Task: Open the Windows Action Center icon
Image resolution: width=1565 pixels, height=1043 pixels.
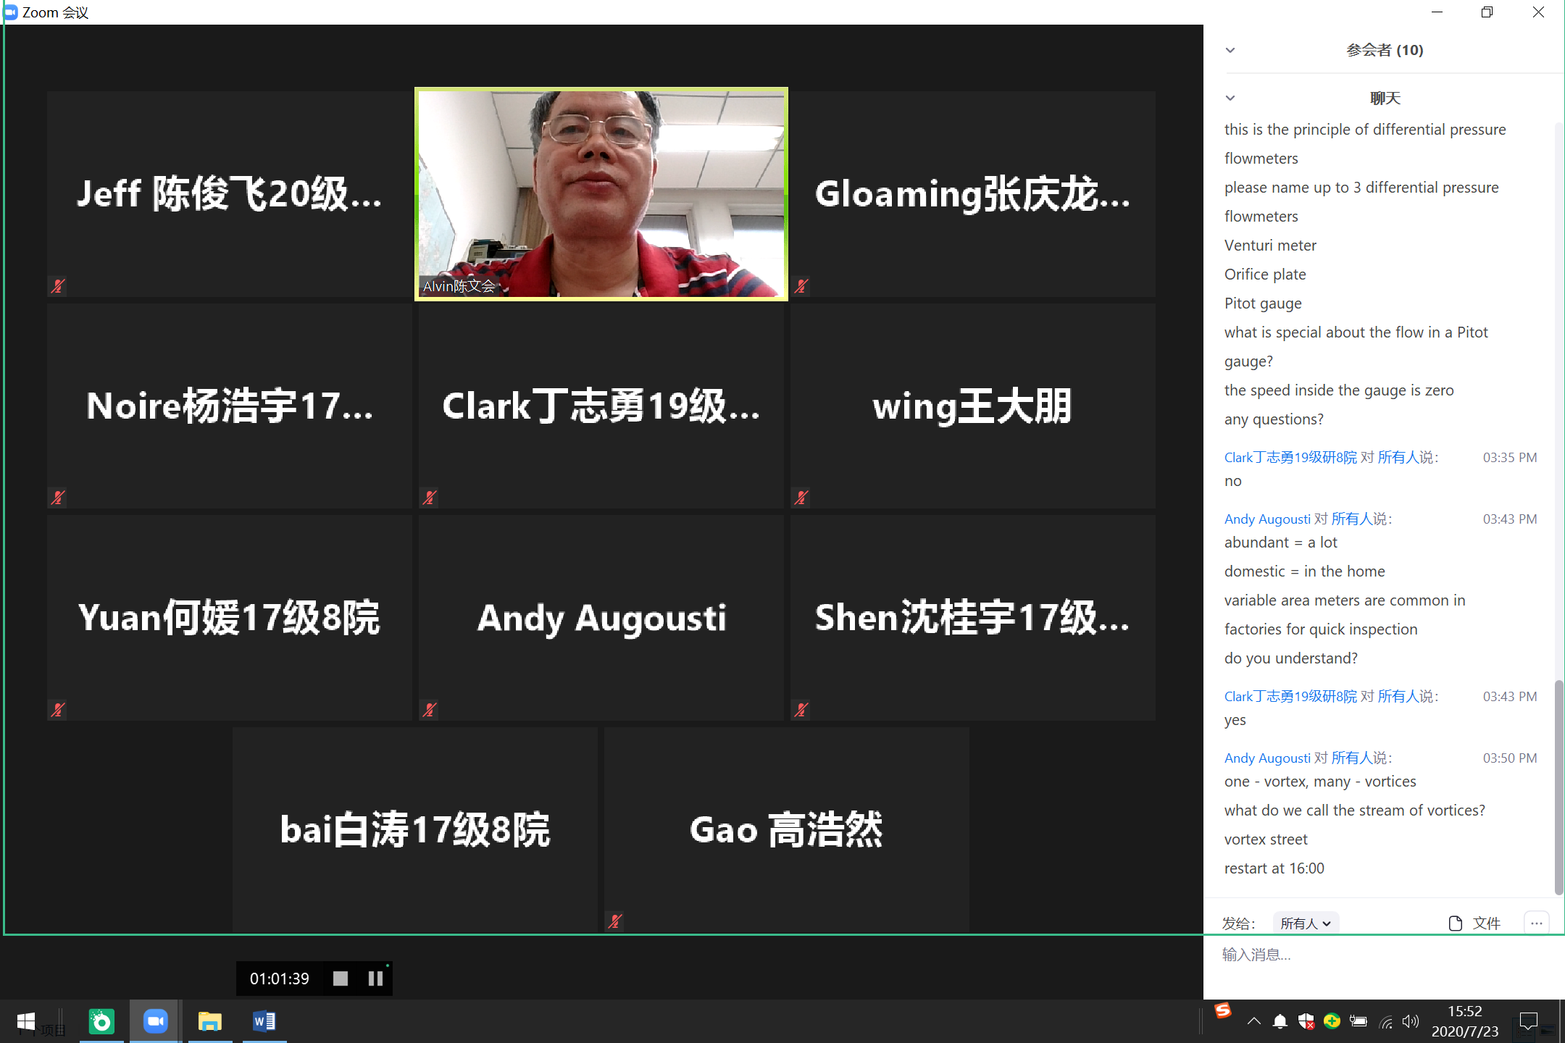Action: [x=1529, y=1021]
